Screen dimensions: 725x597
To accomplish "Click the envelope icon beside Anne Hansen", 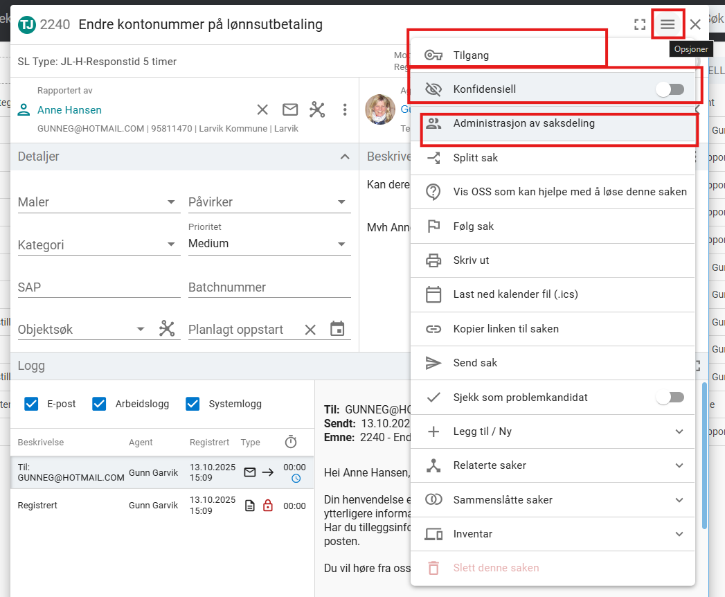I will [290, 109].
